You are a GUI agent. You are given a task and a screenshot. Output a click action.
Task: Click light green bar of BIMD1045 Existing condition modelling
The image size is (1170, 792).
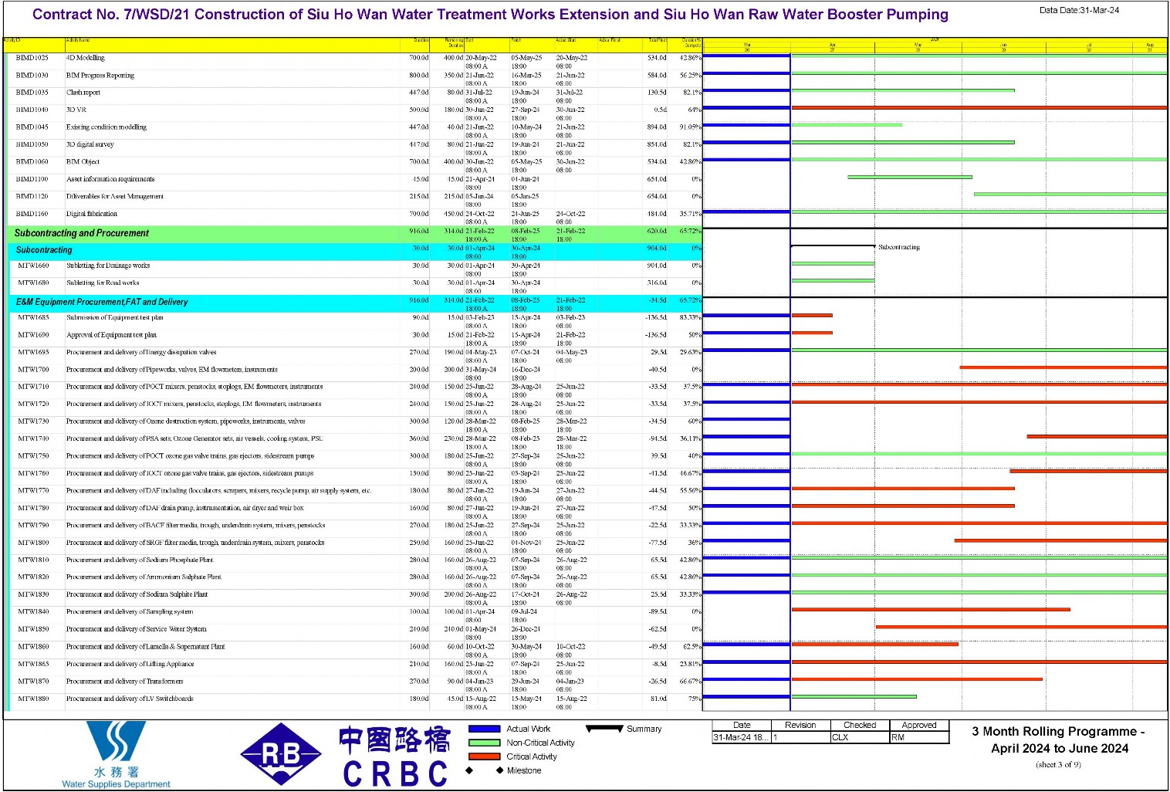tap(847, 125)
